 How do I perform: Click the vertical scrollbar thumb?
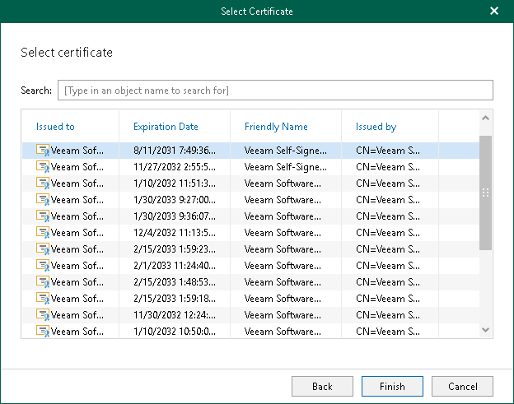485,193
